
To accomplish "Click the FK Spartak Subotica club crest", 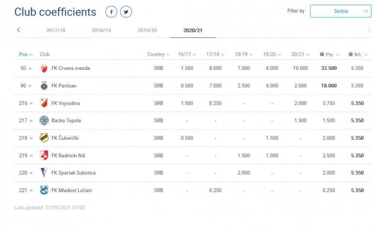I will pyautogui.click(x=44, y=173).
